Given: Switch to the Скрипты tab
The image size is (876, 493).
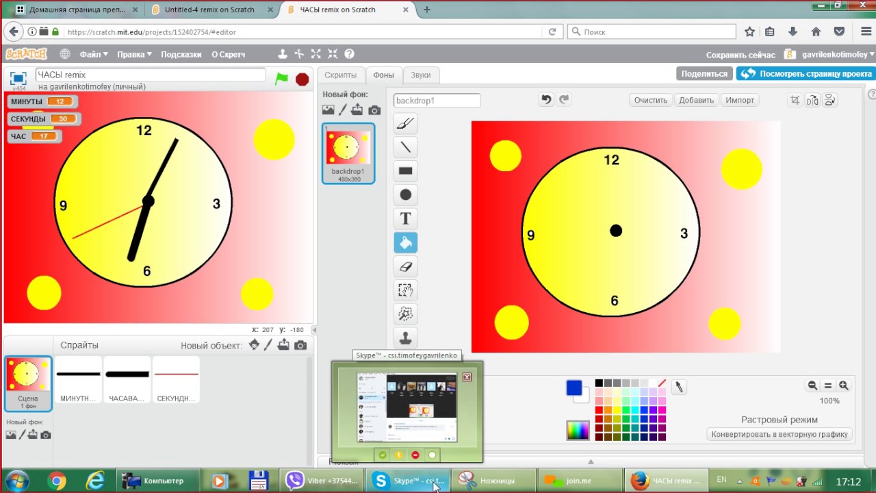Looking at the screenshot, I should 340,75.
